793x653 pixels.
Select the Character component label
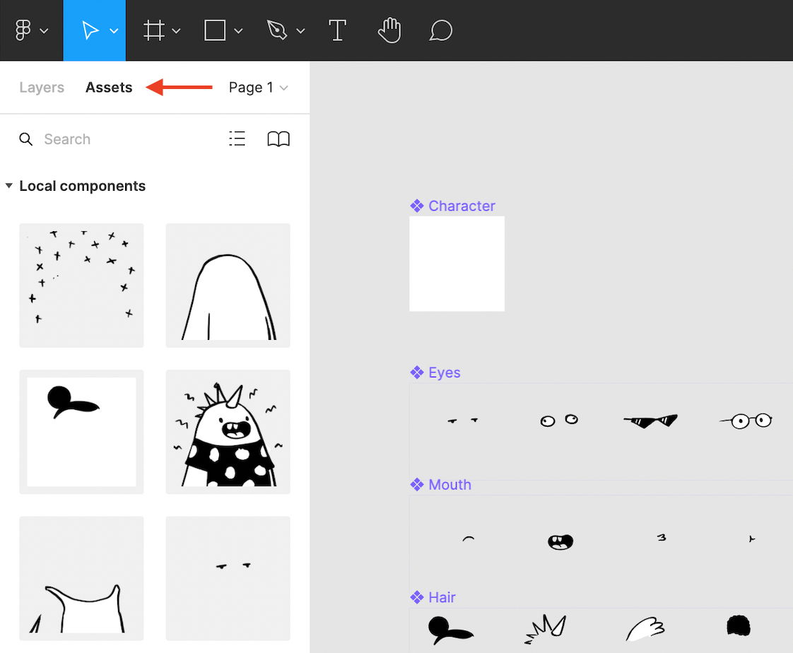pos(462,206)
